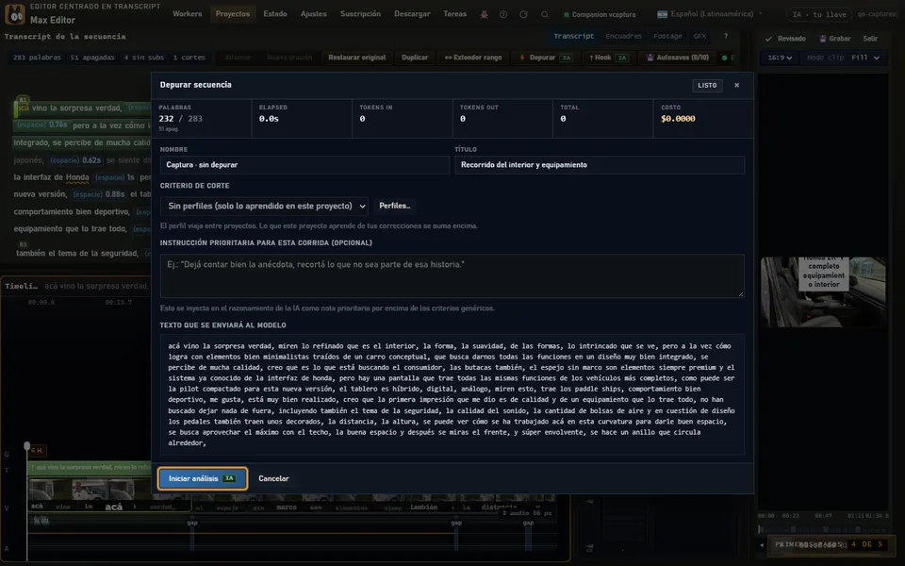The height and width of the screenshot is (566, 905).
Task: Close the Depurar secuencia dialog with X
Action: [x=736, y=85]
